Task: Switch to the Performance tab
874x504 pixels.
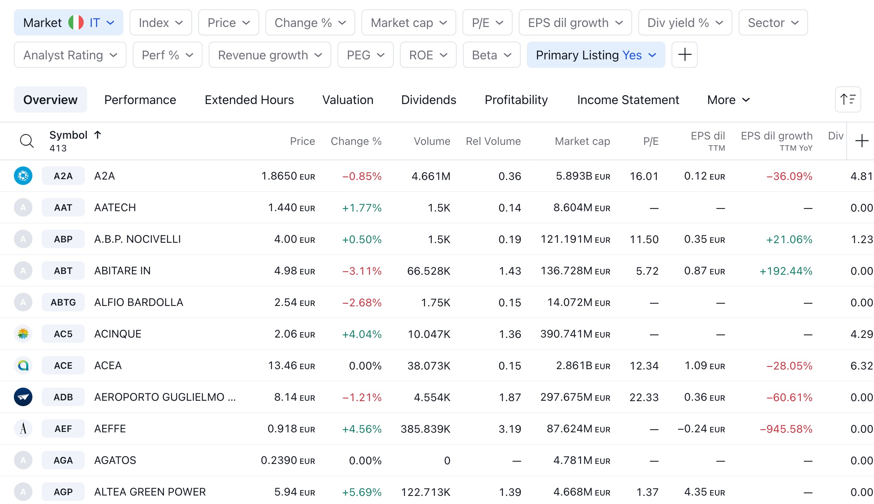Action: [140, 100]
